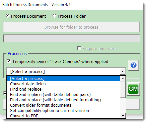Click Browse for folder to process button
Screen dimensions: 148x124
click(x=71, y=27)
